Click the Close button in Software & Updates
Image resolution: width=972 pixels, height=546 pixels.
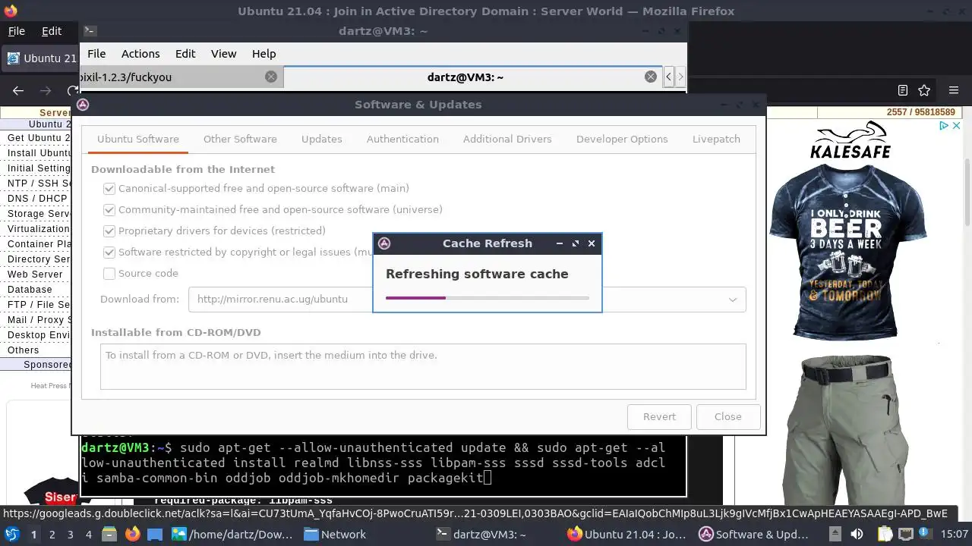[727, 416]
